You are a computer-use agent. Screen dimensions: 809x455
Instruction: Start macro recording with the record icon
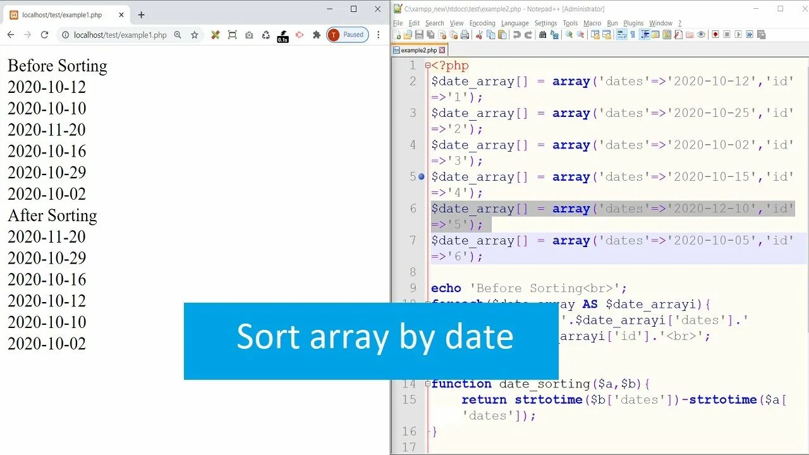pos(715,35)
